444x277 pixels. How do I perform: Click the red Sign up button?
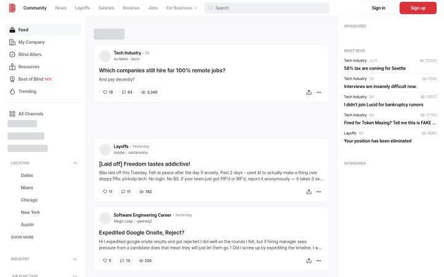pos(418,8)
